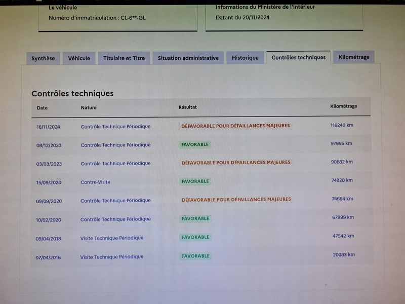Click DÉFAVORABLE result for 03/03/2023

(236, 163)
